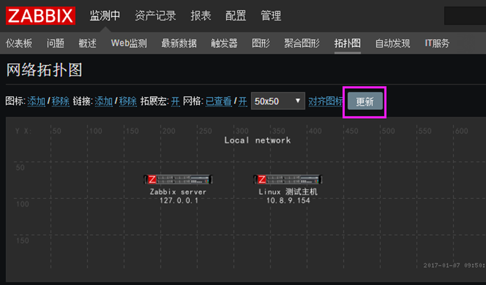Switch to the 拓扑图 submenu tab
The image size is (486, 285).
click(x=348, y=43)
